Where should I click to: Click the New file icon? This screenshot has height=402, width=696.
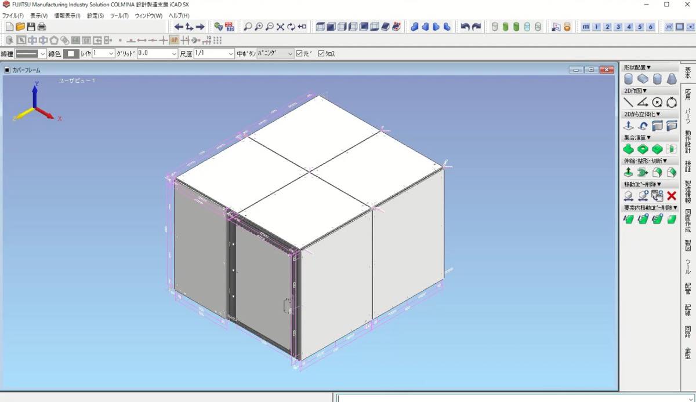pos(9,27)
